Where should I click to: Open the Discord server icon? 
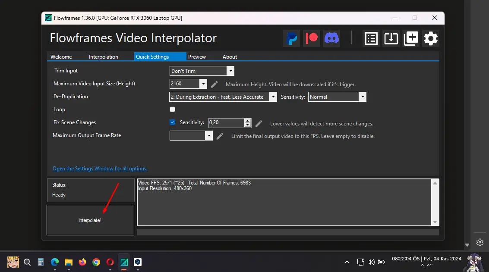pyautogui.click(x=331, y=39)
